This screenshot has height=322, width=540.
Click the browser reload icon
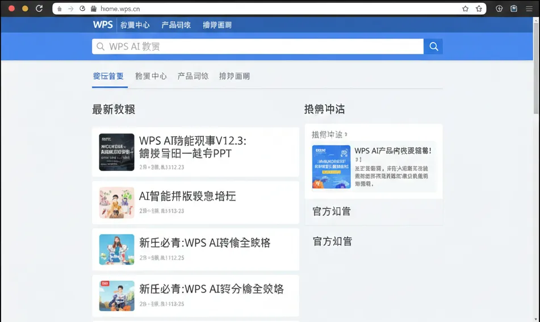tap(39, 9)
